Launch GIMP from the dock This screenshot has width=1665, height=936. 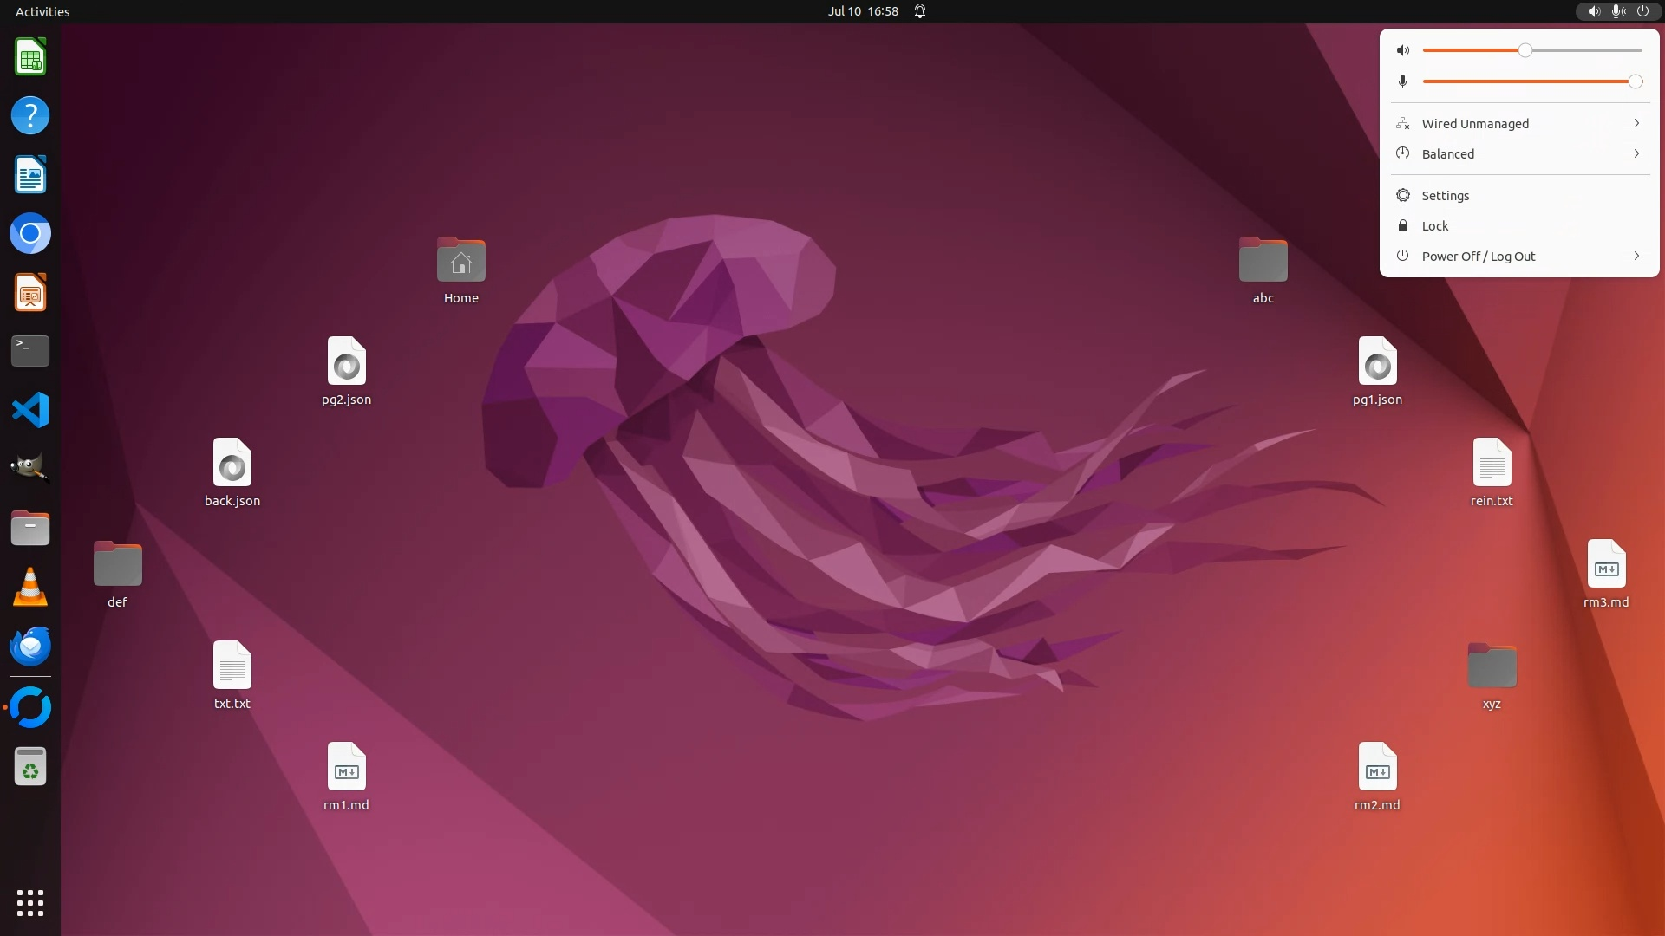[30, 469]
